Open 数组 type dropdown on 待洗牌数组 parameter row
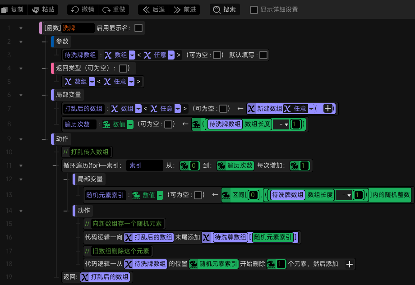The height and width of the screenshot is (285, 415). point(132,55)
